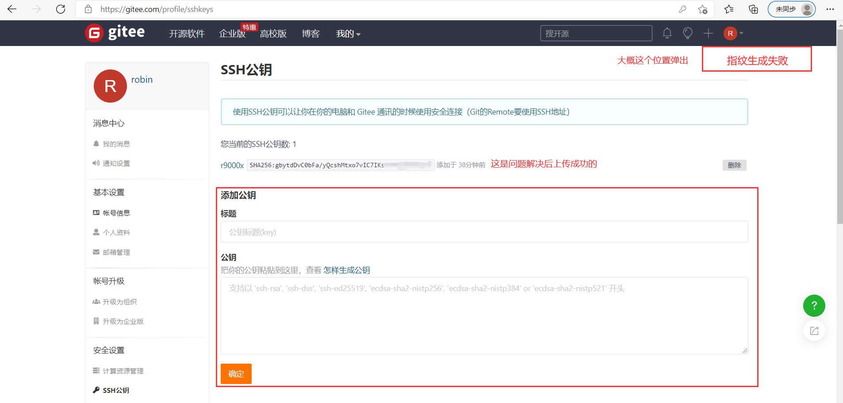Open 我的消息 via its bell icon

point(96,143)
